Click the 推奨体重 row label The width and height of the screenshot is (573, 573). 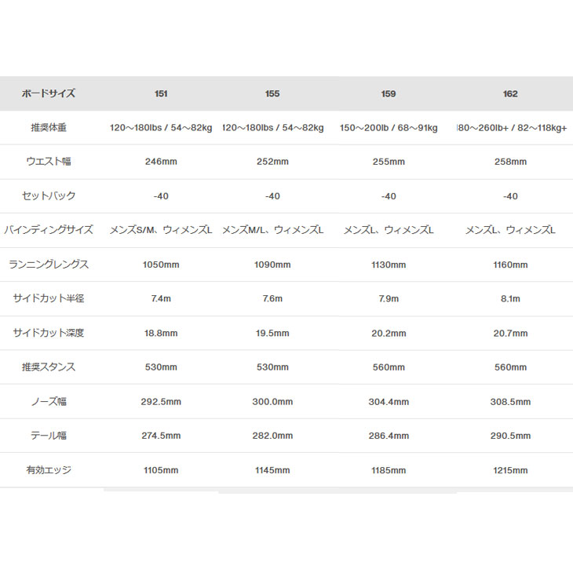point(49,127)
